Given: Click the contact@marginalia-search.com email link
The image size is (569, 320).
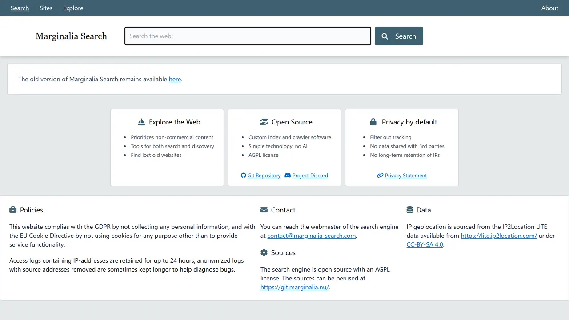Looking at the screenshot, I should pos(312,236).
